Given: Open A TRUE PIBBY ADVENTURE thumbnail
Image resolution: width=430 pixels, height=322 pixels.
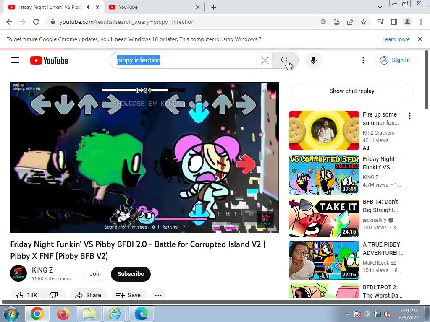Looking at the screenshot, I should tap(324, 260).
